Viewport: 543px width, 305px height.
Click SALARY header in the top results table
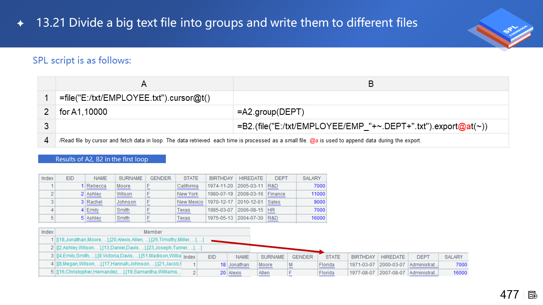[311, 178]
